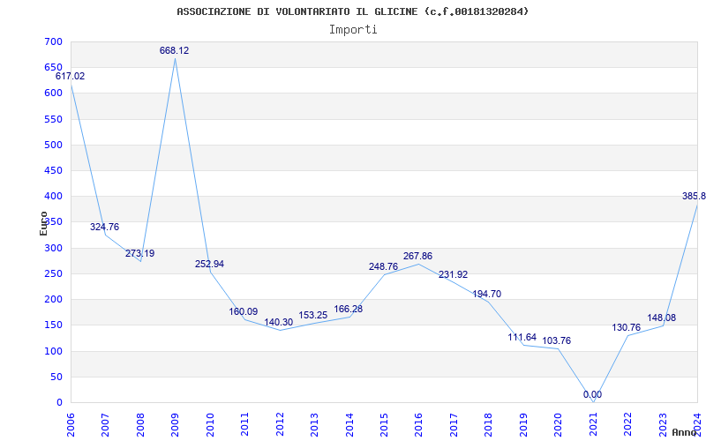This screenshot has height=441, width=706.
Task: Select the 50 y-axis tick label
Action: [x=56, y=377]
